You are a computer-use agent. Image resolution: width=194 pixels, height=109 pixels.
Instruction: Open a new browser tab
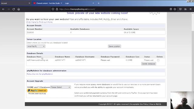pyautogui.click(x=99, y=3)
